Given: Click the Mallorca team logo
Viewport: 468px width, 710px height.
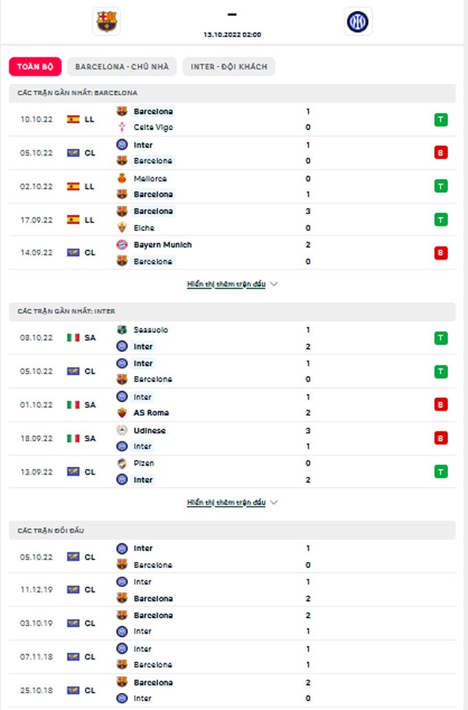Looking at the screenshot, I should [122, 178].
